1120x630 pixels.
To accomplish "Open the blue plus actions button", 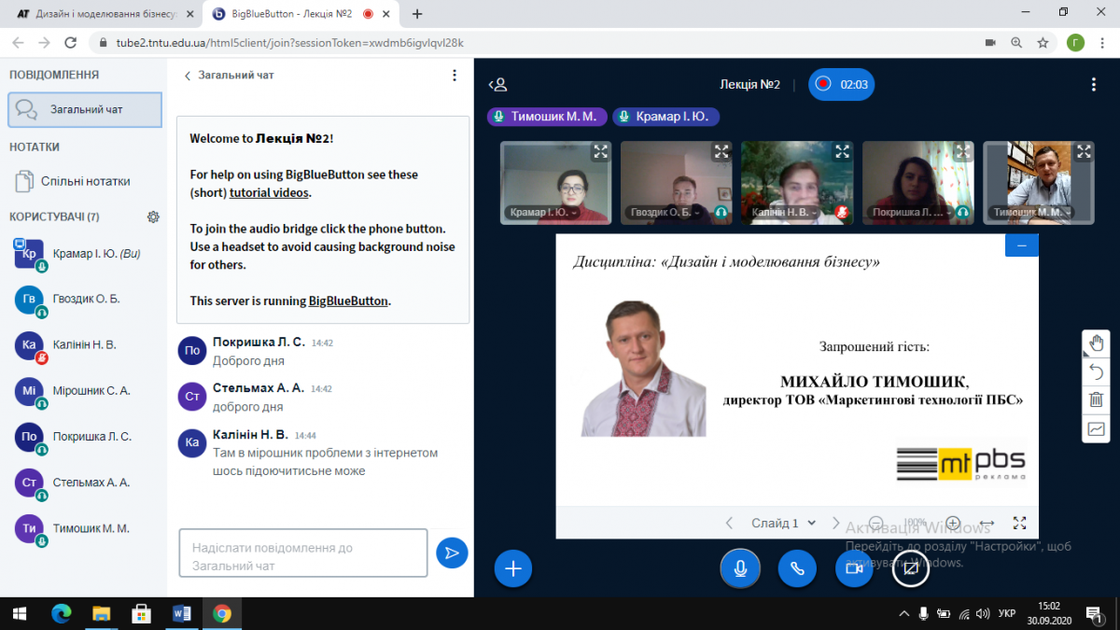I will 512,567.
